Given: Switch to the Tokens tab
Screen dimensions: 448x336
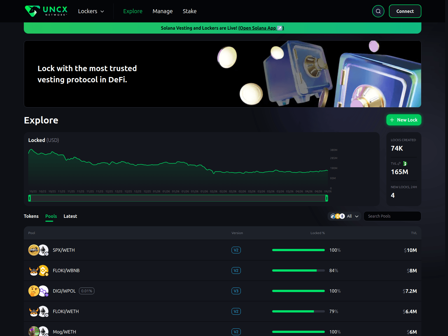Looking at the screenshot, I should 31,216.
